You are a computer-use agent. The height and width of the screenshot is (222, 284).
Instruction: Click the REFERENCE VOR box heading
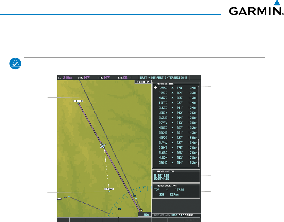point(166,186)
